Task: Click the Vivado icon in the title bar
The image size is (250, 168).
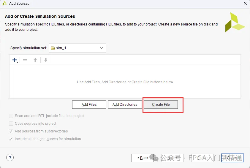Action: (x=4, y=4)
